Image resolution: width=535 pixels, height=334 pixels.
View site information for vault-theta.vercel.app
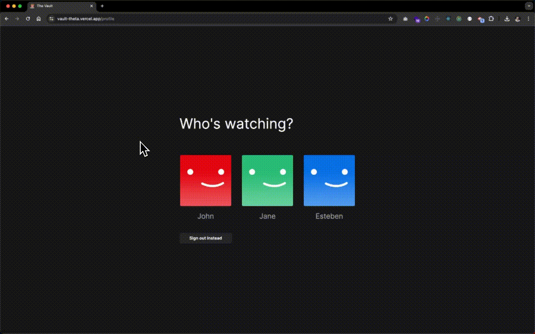point(52,19)
